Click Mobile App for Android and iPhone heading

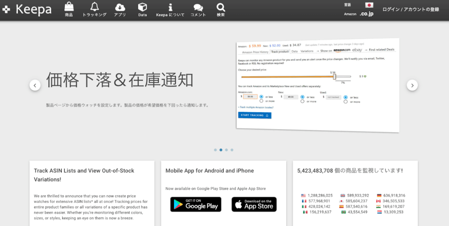(x=210, y=171)
